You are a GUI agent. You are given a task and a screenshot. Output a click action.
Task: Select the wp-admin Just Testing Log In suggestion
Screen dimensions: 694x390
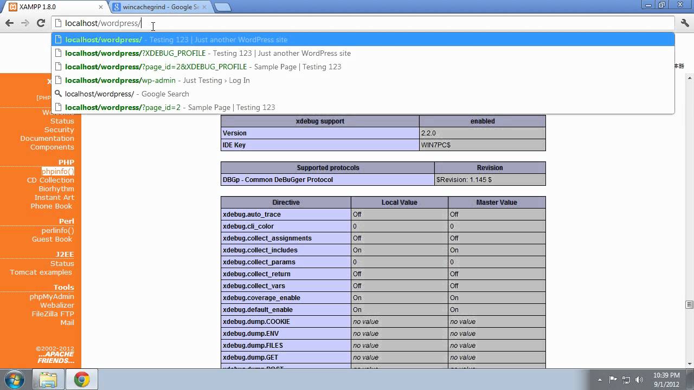click(x=363, y=80)
